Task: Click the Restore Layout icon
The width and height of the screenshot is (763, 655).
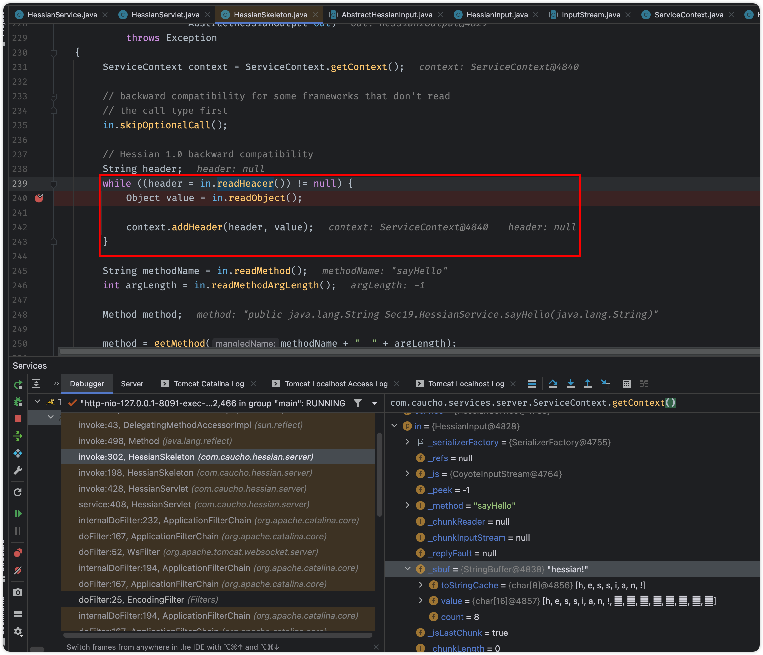Action: point(18,614)
